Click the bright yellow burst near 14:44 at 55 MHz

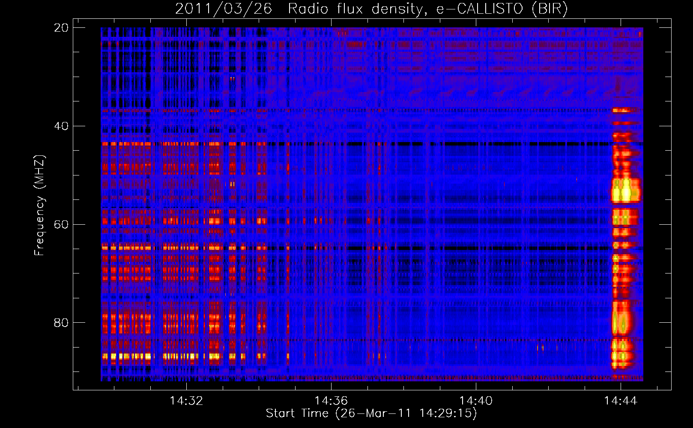pos(625,191)
